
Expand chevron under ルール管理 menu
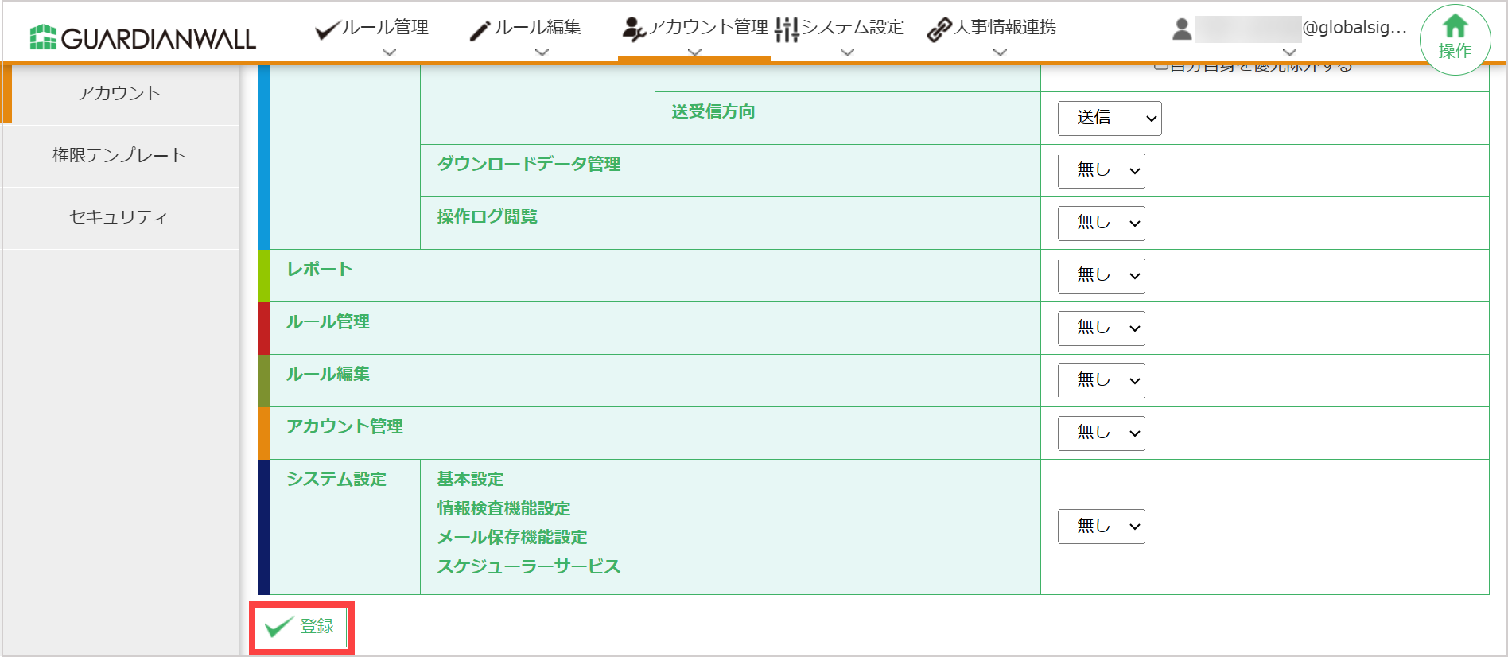point(389,52)
